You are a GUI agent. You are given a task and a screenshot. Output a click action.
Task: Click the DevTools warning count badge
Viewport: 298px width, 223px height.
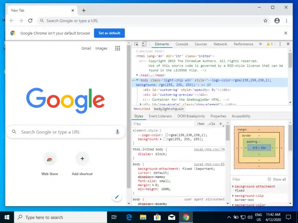270,44
